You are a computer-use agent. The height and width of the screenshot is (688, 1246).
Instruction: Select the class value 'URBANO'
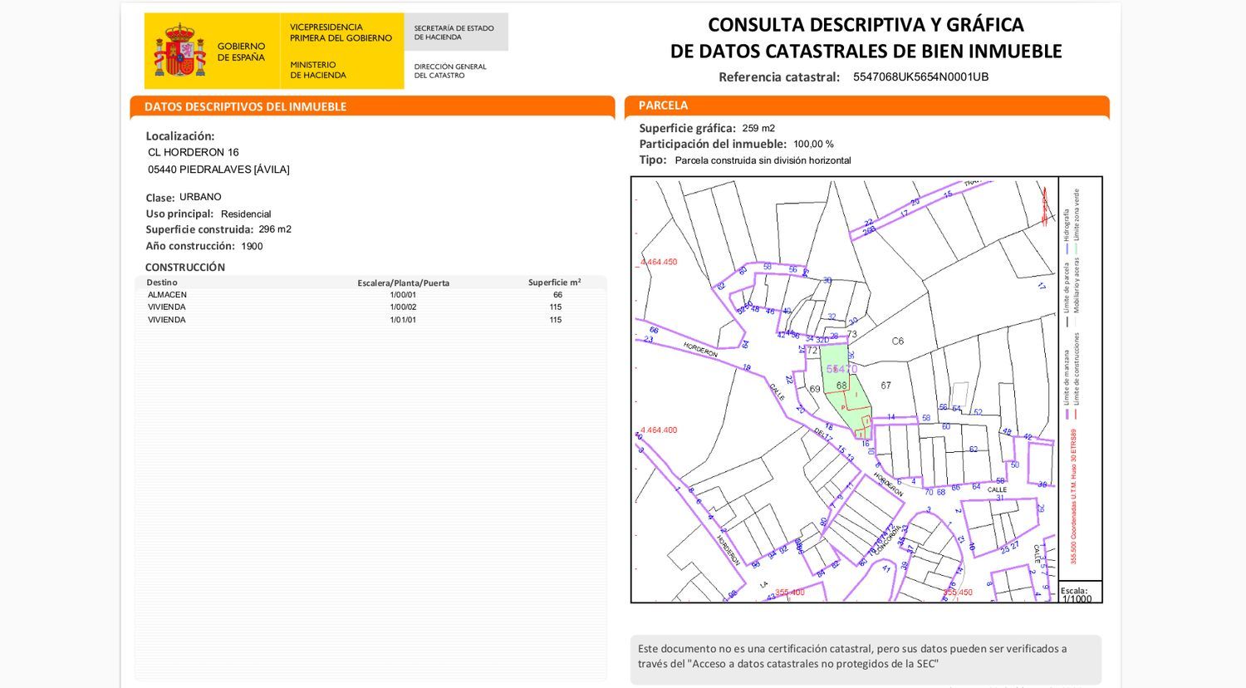pyautogui.click(x=200, y=197)
